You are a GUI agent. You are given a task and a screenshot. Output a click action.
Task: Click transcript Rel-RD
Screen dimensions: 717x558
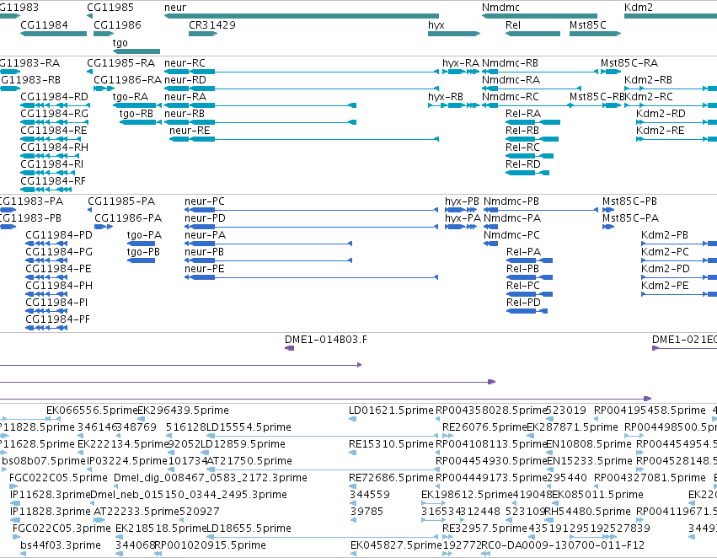pos(527,173)
